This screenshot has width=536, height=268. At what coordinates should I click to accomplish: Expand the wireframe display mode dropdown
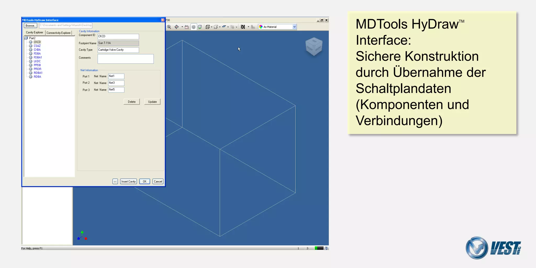tap(211, 27)
